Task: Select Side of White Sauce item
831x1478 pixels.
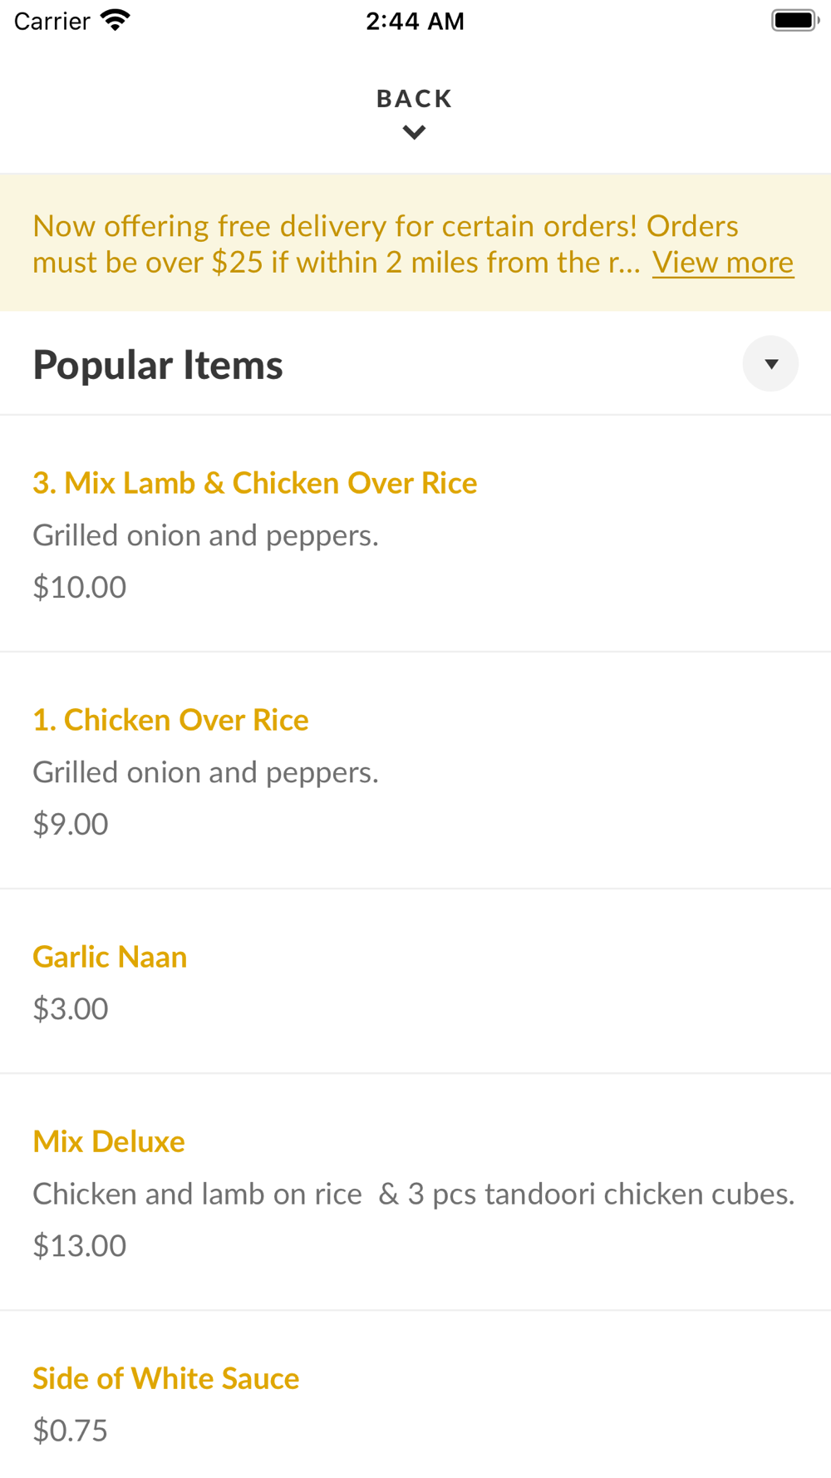Action: pos(166,1378)
